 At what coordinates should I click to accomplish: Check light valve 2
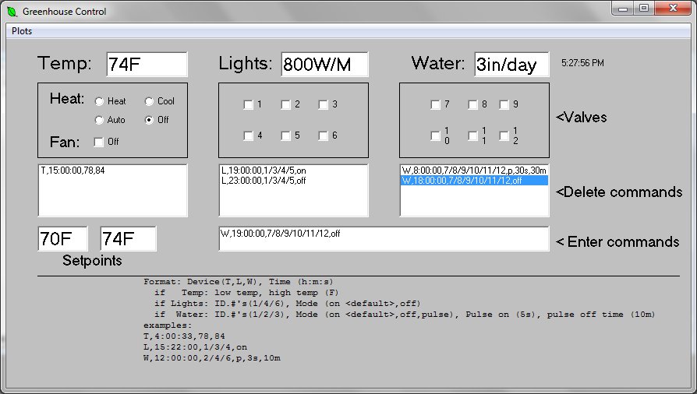(286, 105)
